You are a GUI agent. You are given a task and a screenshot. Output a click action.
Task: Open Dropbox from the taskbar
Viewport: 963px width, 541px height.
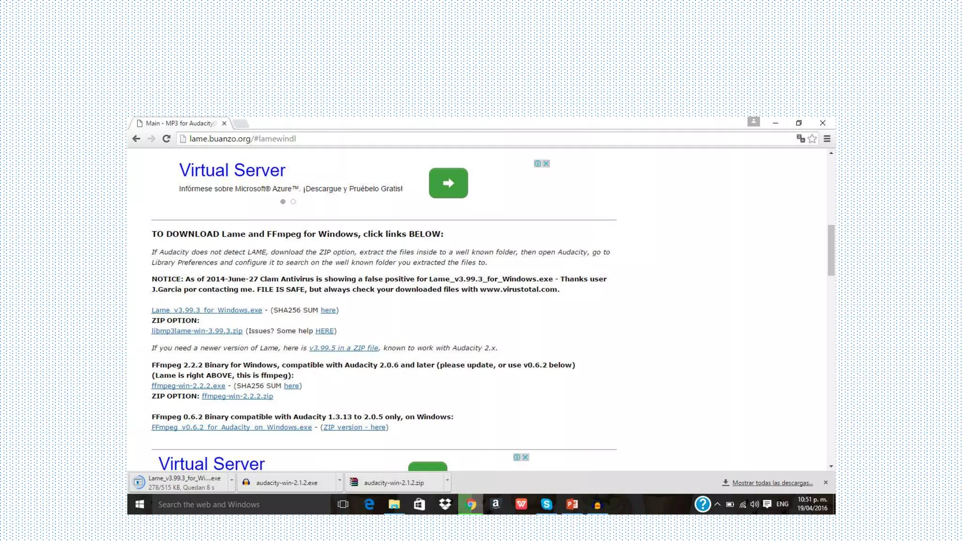445,504
